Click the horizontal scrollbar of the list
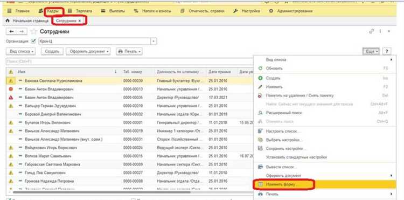Viewport: 404px width, 200px height. point(102,192)
